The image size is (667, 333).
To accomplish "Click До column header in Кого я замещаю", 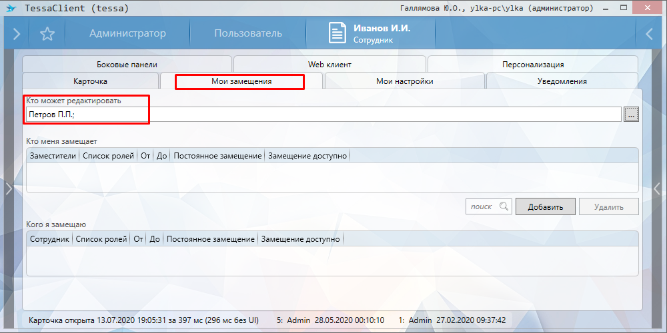I will pos(155,239).
